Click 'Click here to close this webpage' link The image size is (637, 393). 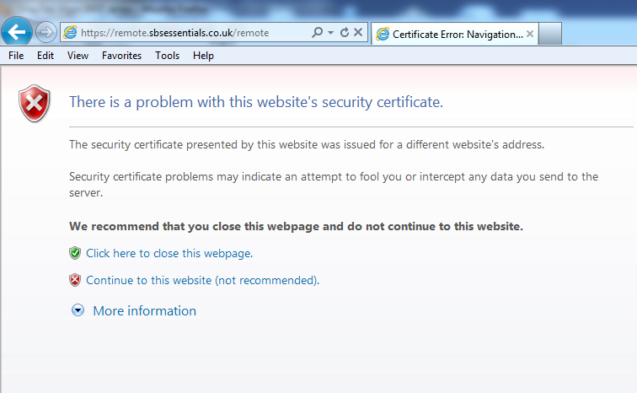(x=169, y=253)
